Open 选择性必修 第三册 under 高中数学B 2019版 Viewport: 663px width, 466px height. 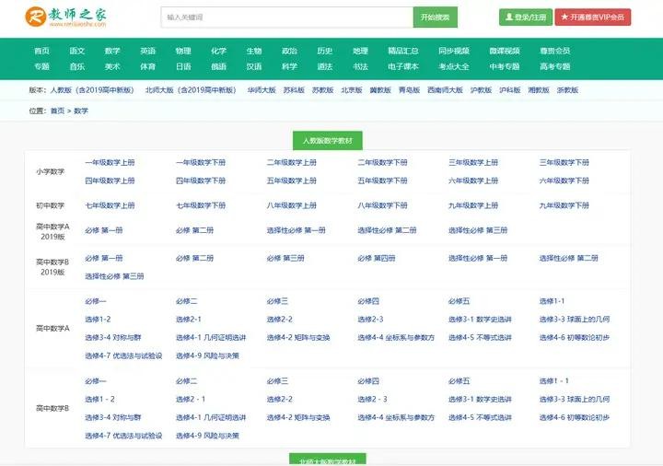pos(114,276)
